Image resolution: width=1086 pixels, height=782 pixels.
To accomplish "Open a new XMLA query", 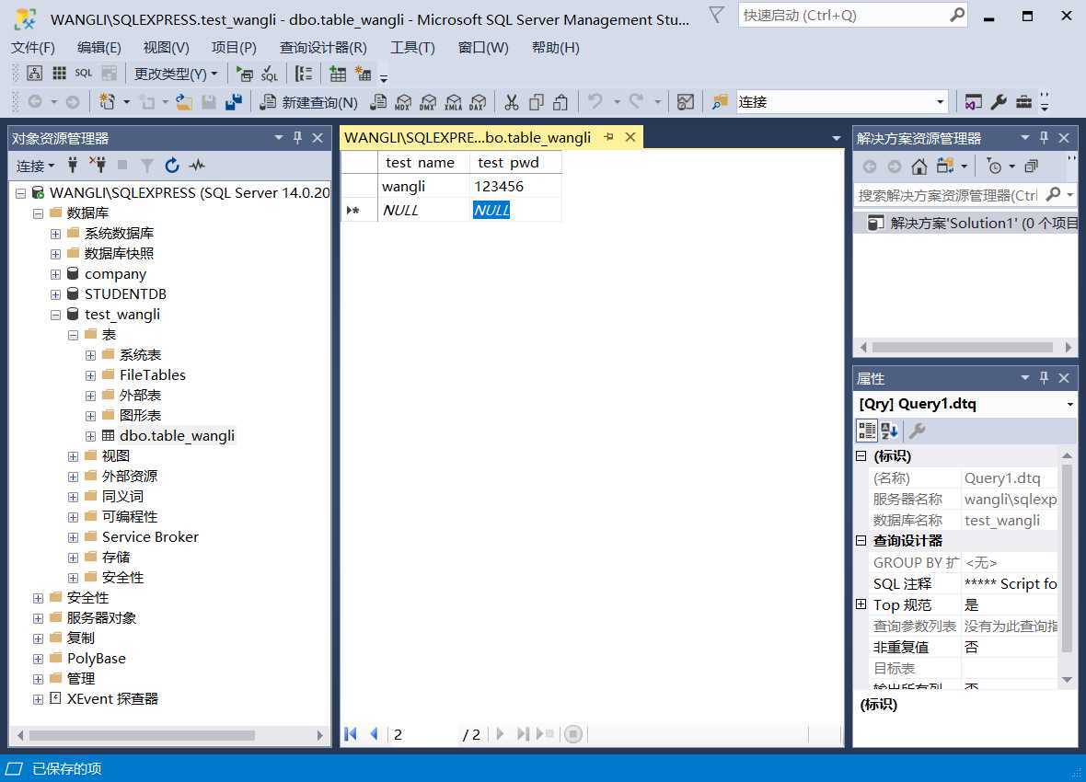I will pyautogui.click(x=453, y=102).
